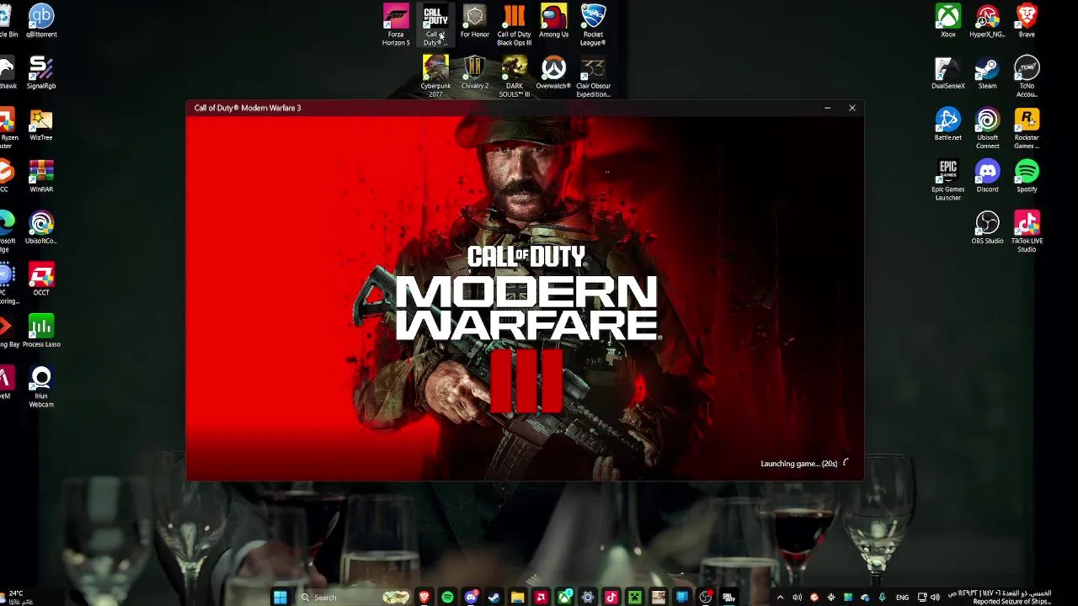Select the Clair Obscur Expedition 33 icon
This screenshot has width=1078, height=606.
click(x=593, y=77)
